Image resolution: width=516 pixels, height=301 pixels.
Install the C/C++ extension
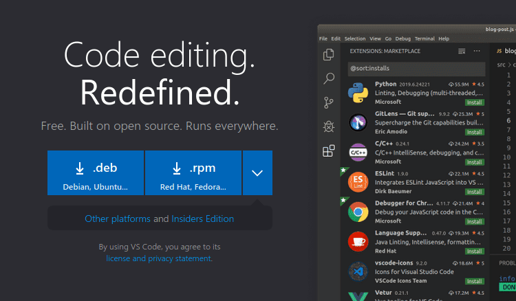point(475,162)
